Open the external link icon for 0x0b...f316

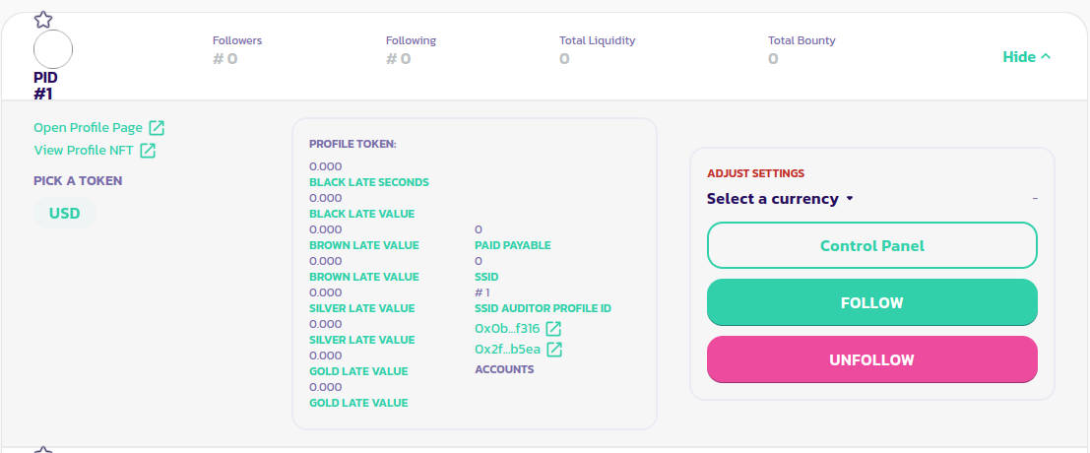[554, 329]
